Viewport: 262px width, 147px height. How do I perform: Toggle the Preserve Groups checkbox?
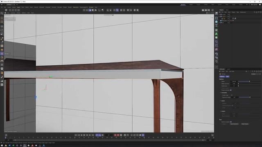[231, 90]
